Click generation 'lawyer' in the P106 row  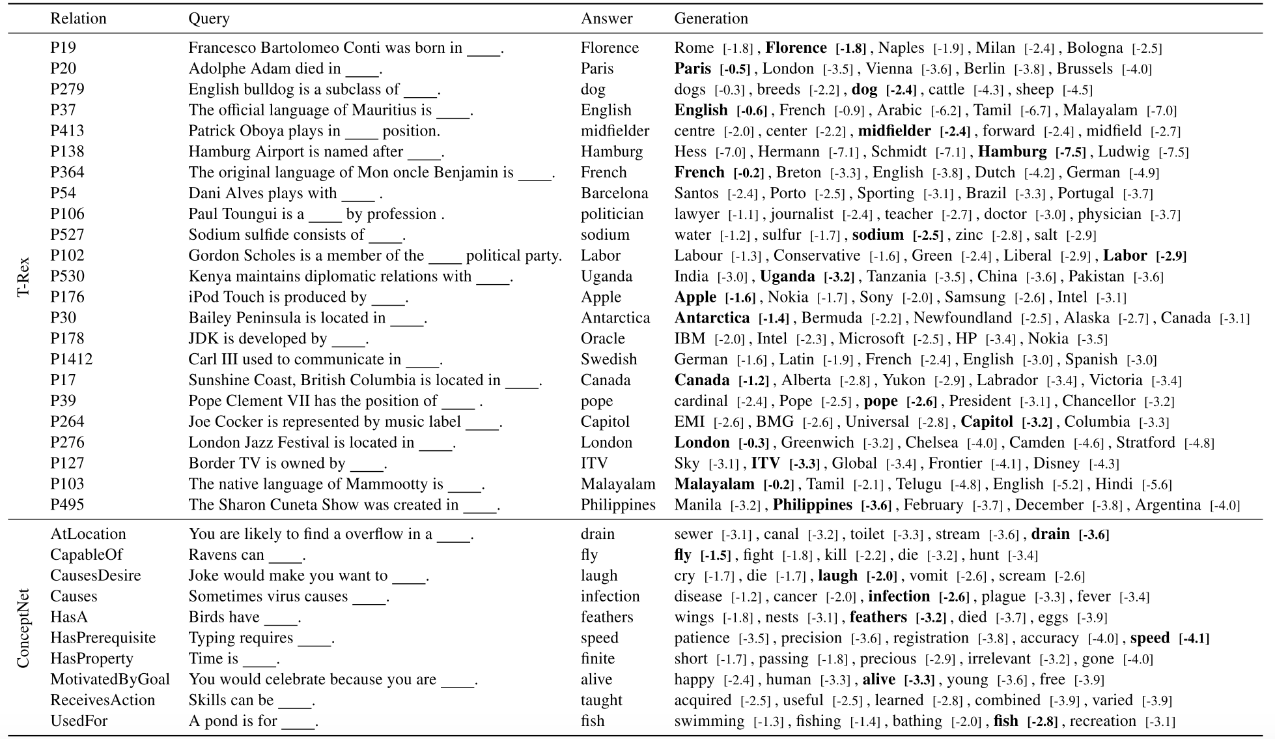[697, 214]
